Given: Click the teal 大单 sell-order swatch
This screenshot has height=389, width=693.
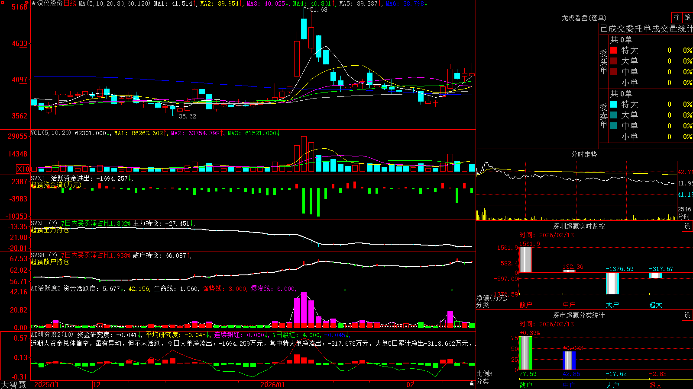Looking at the screenshot, I should (x=613, y=115).
